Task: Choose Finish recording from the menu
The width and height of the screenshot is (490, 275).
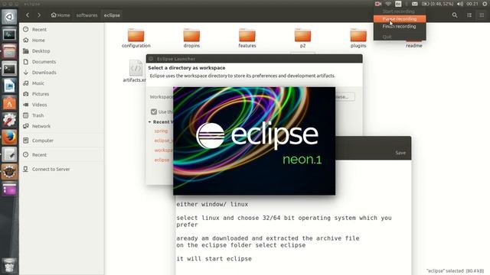Action: (400, 27)
